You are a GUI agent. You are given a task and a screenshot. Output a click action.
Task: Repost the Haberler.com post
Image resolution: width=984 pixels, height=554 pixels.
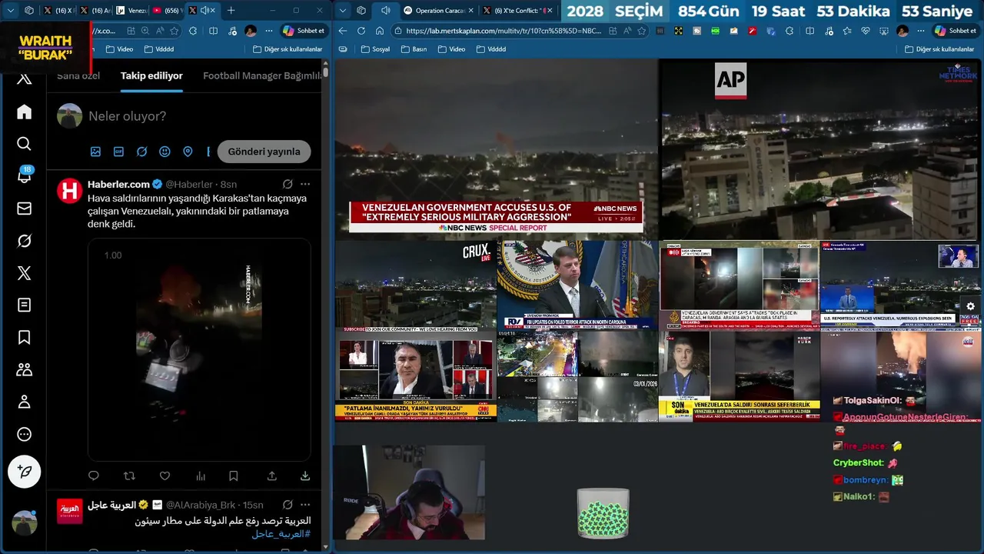tap(129, 476)
